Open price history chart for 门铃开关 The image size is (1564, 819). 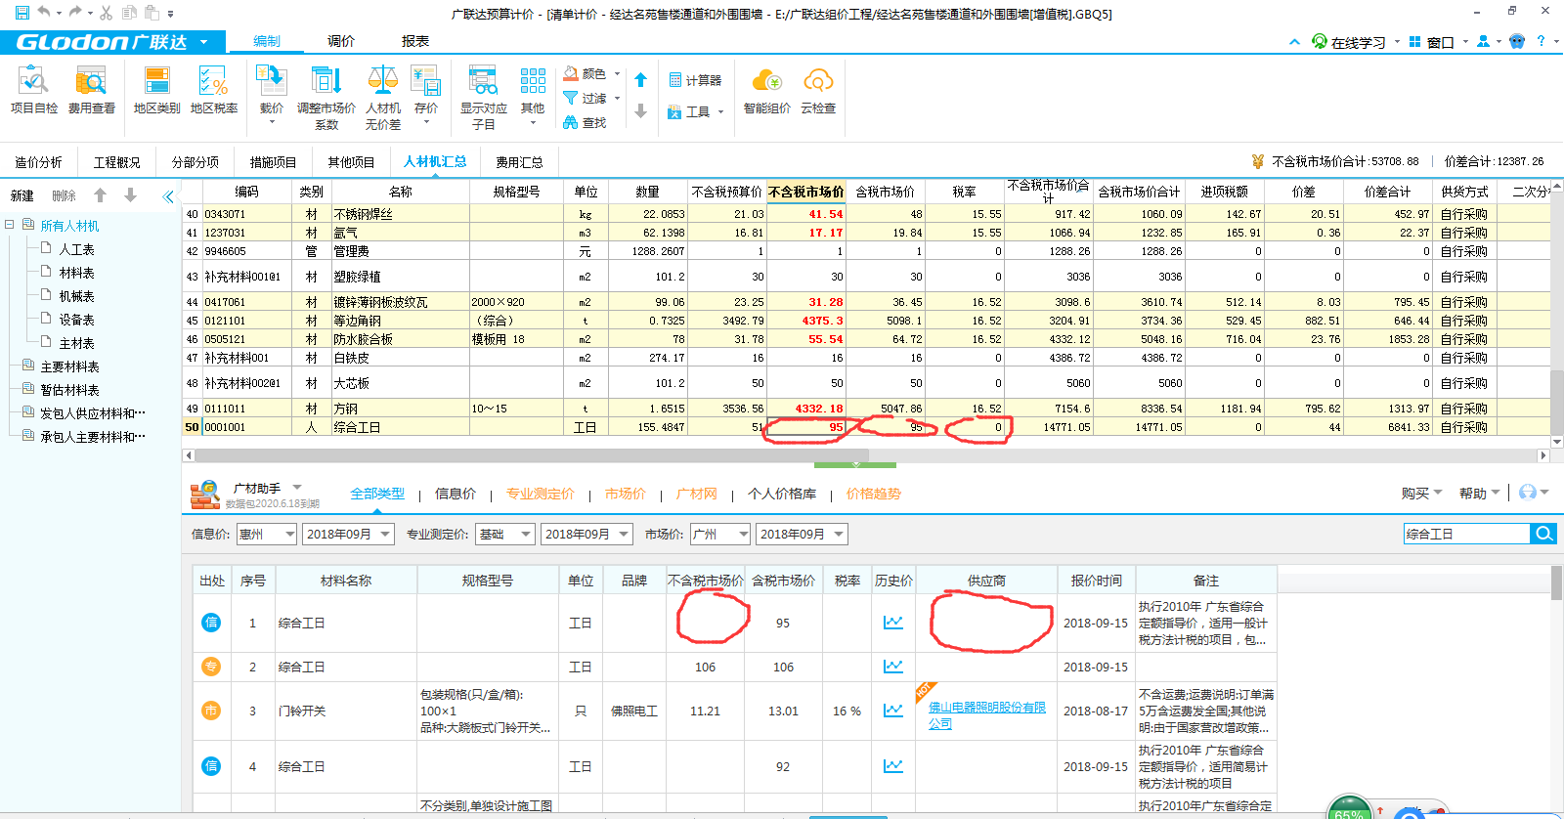coord(892,711)
